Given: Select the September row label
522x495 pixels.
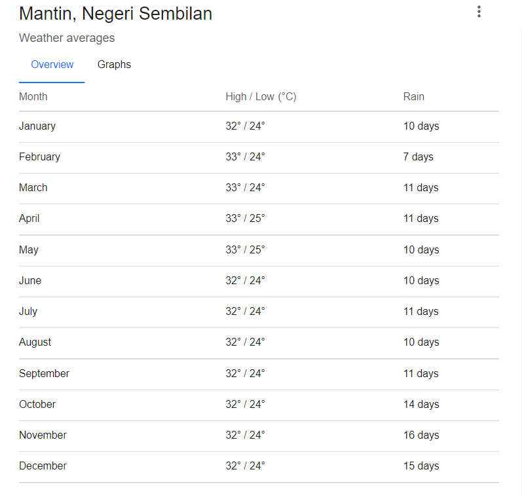Looking at the screenshot, I should point(44,373).
